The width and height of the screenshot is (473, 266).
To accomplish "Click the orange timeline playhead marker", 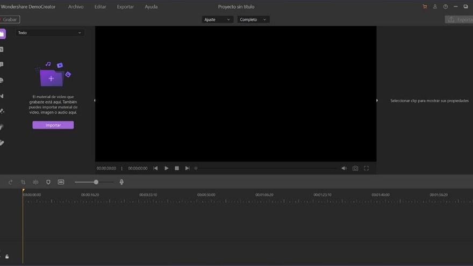I will tap(23, 190).
